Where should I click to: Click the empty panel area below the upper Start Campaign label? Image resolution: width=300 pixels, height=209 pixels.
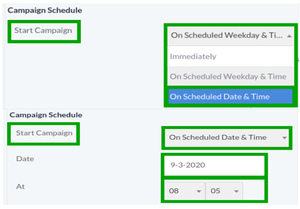[68, 72]
